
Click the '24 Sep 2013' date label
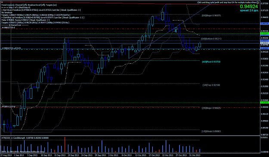pos(87,155)
